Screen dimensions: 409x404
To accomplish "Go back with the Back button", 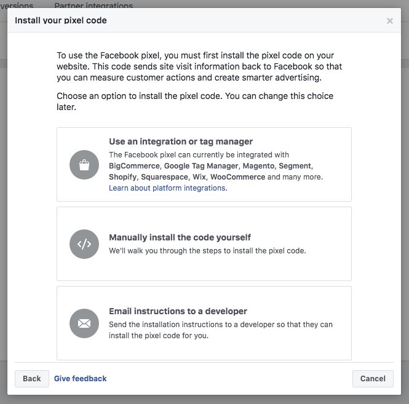I will [32, 378].
